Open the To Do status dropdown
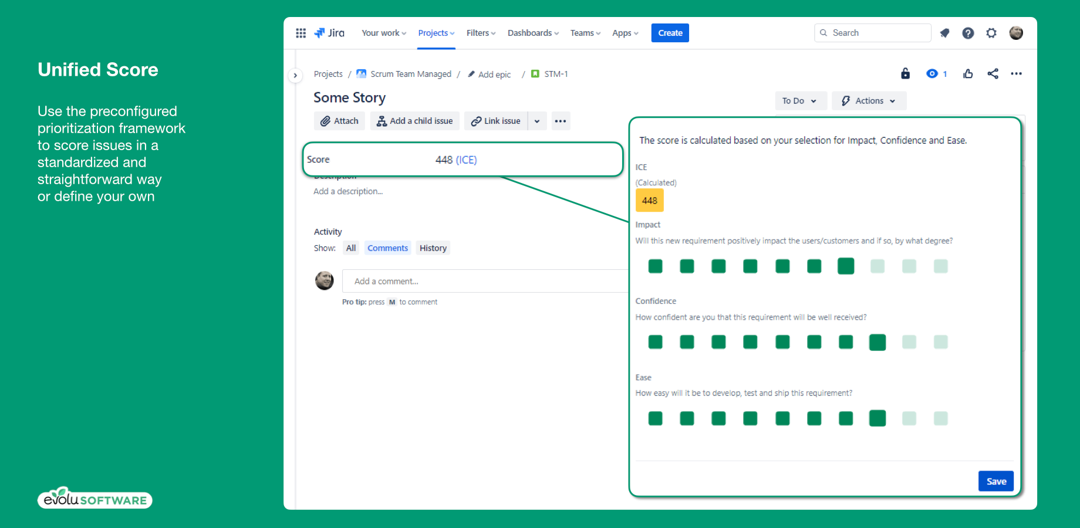This screenshot has height=528, width=1080. pyautogui.click(x=801, y=101)
